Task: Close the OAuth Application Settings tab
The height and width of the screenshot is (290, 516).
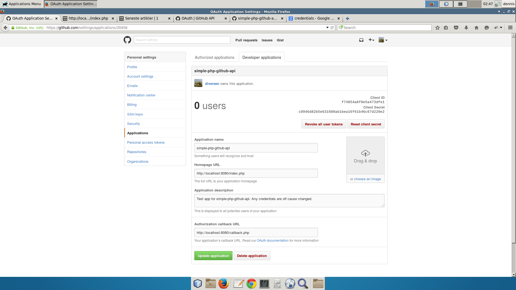Action: click(x=56, y=19)
